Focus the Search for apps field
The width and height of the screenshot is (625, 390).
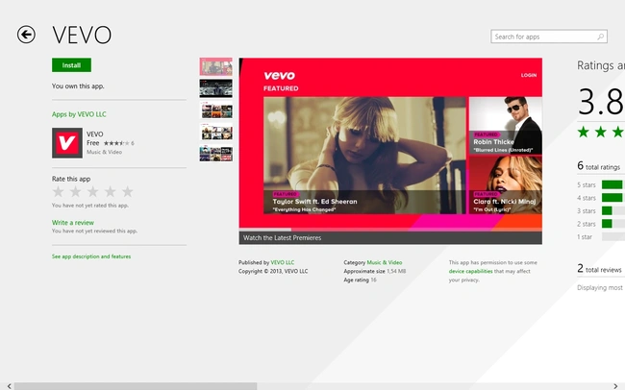(x=549, y=37)
